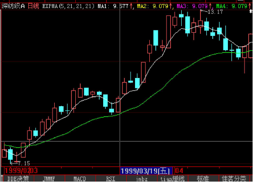Click the 04 month marker on the date axis
The height and width of the screenshot is (182, 253).
tap(179, 171)
